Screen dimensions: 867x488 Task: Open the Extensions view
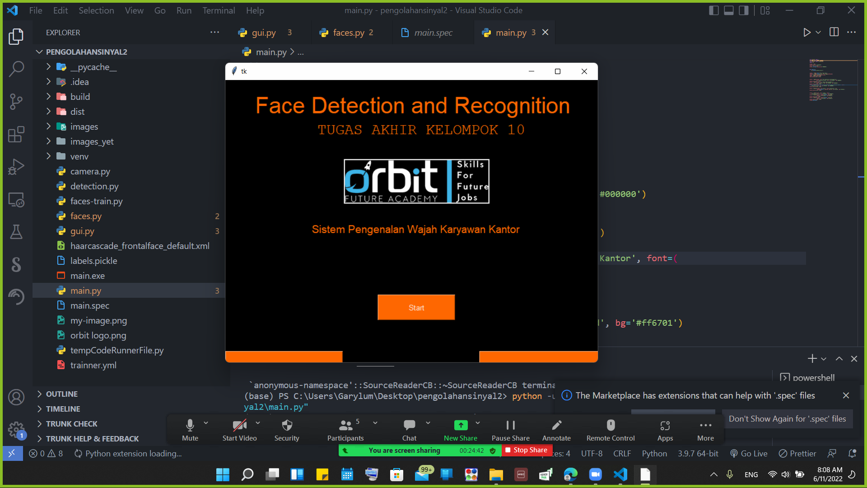click(16, 134)
